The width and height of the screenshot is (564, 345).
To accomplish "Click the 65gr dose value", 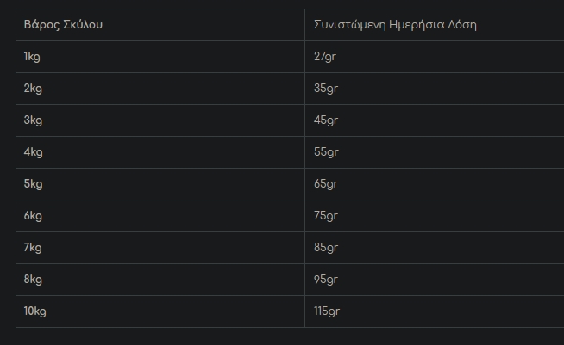I will coord(326,183).
